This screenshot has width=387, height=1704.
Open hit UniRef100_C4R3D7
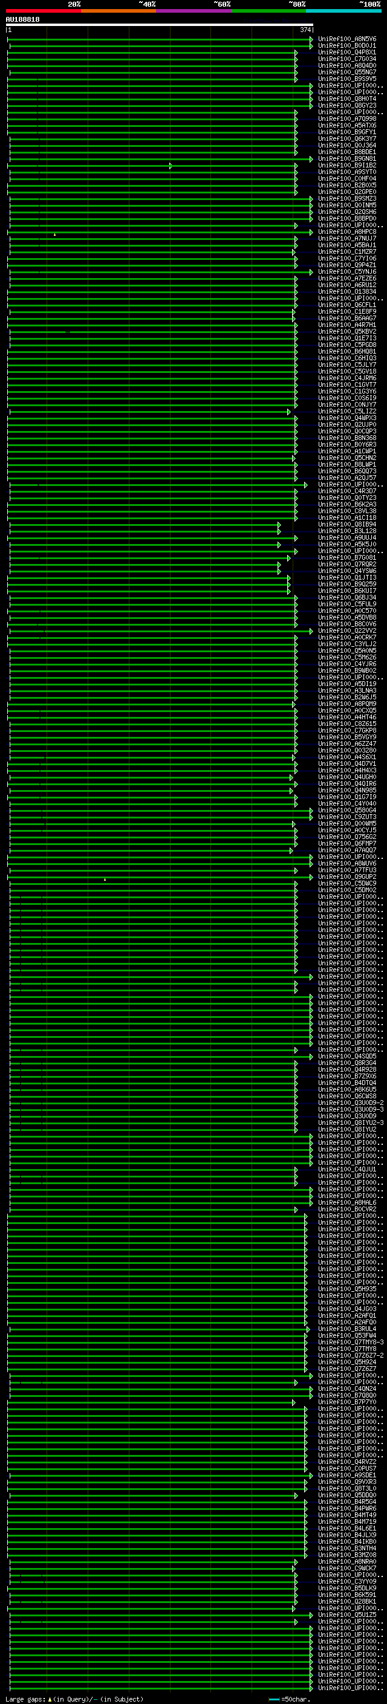tap(347, 491)
